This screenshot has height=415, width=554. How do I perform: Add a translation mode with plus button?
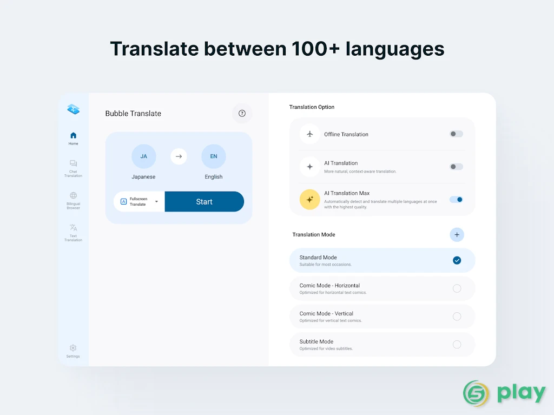457,235
